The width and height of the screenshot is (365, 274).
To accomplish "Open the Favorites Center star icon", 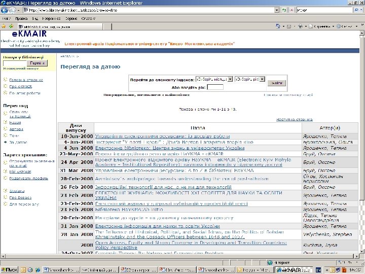I will pos(4,26).
